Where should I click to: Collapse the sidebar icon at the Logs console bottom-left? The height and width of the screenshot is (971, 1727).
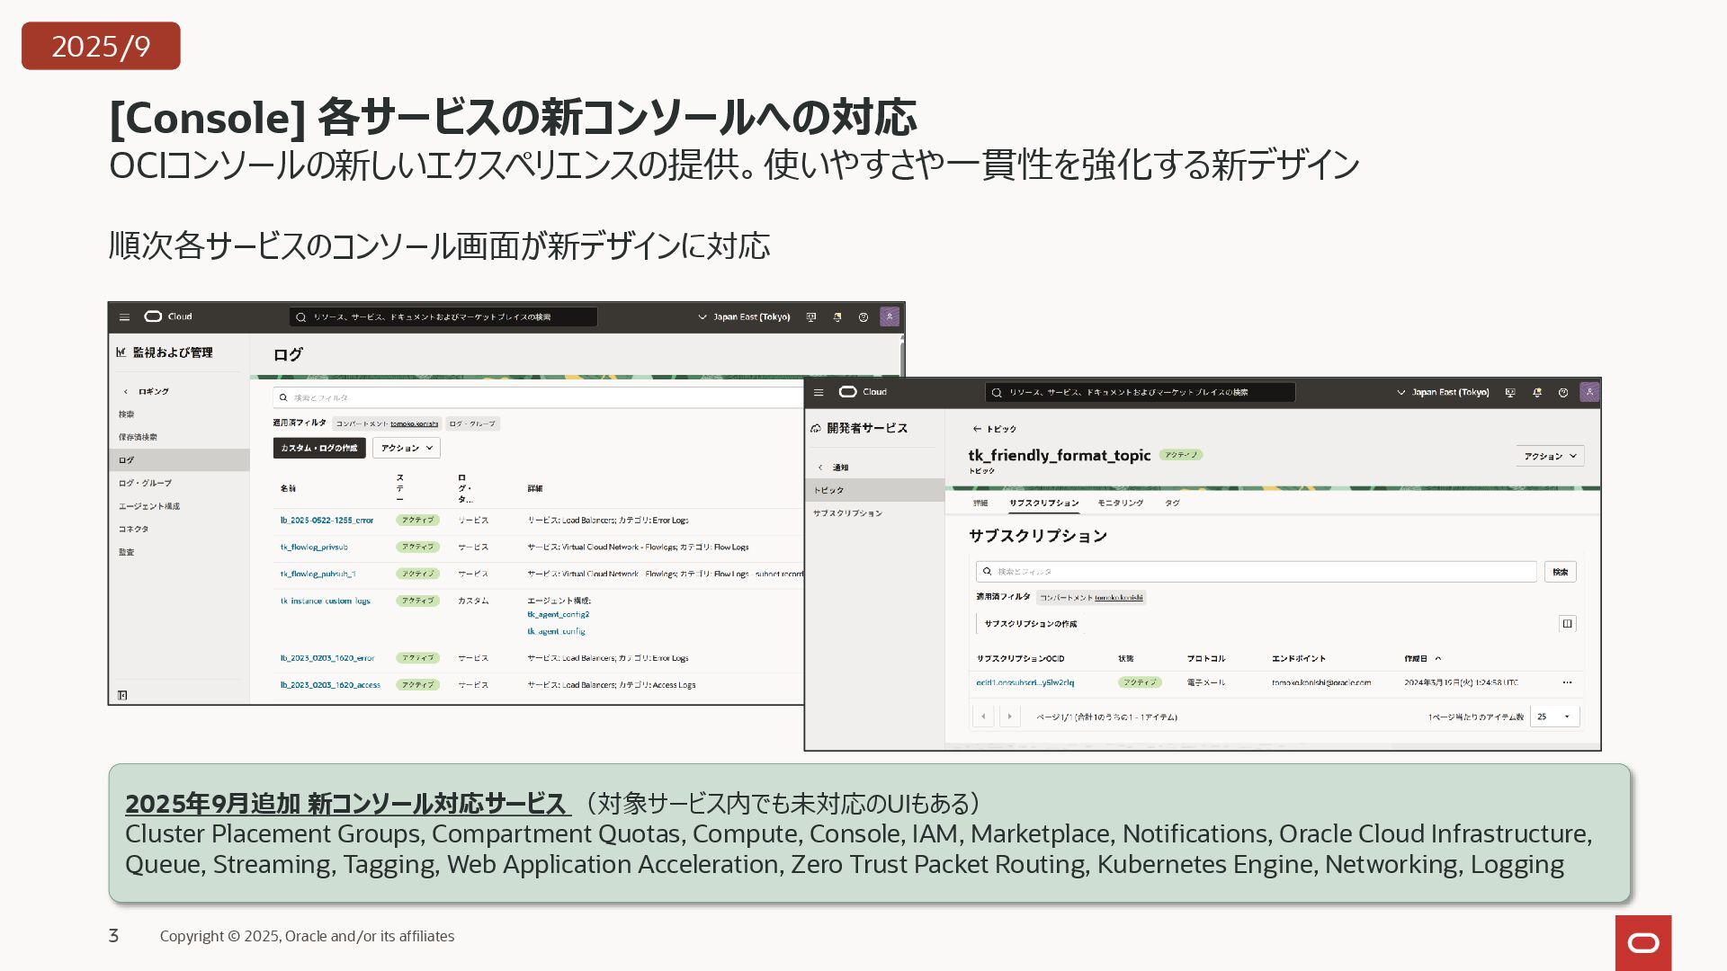pyautogui.click(x=123, y=695)
